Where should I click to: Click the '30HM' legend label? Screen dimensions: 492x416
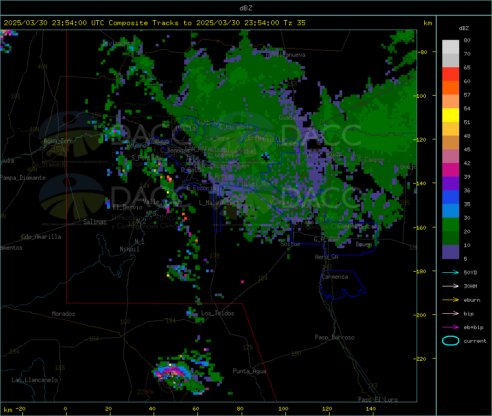[x=470, y=286]
